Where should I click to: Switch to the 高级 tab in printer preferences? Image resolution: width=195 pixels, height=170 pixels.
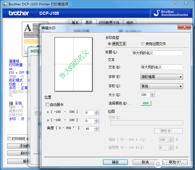(x=89, y=22)
